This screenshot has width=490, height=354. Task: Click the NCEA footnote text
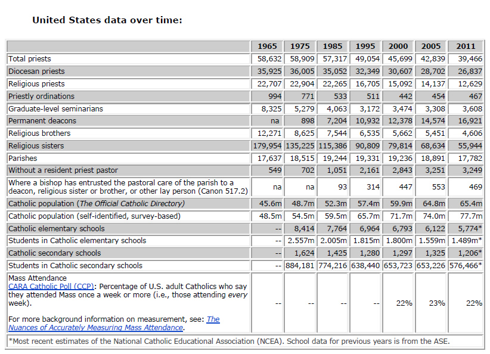[x=230, y=341]
